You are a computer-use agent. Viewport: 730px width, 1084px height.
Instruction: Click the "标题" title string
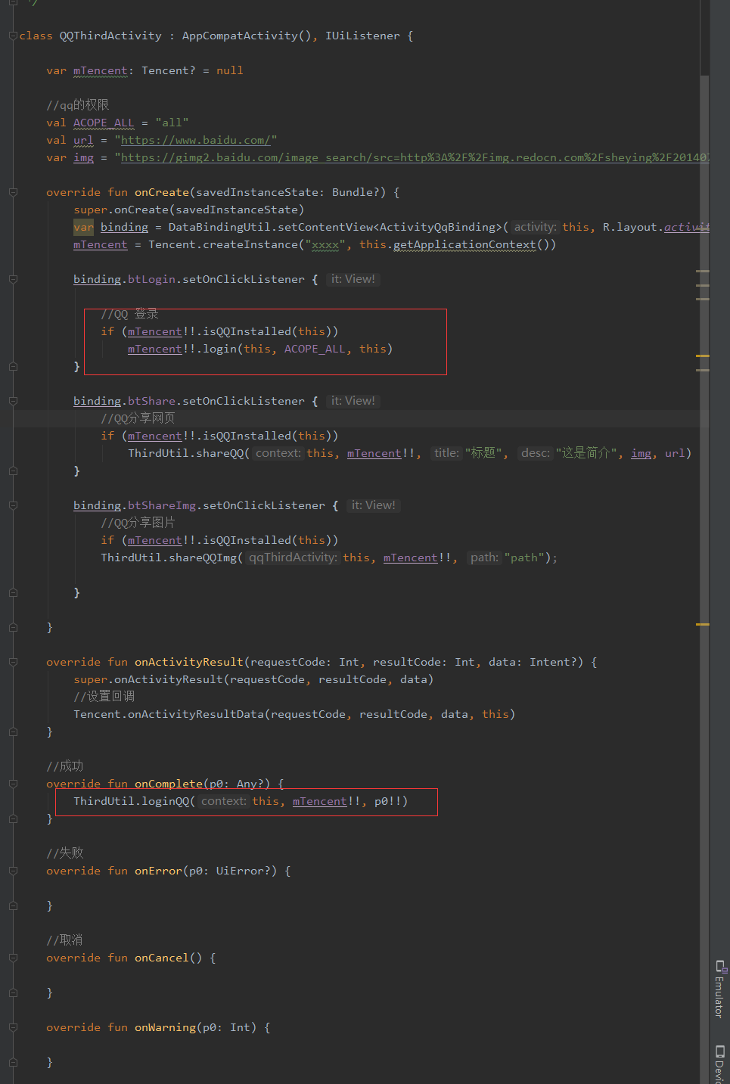(x=483, y=453)
